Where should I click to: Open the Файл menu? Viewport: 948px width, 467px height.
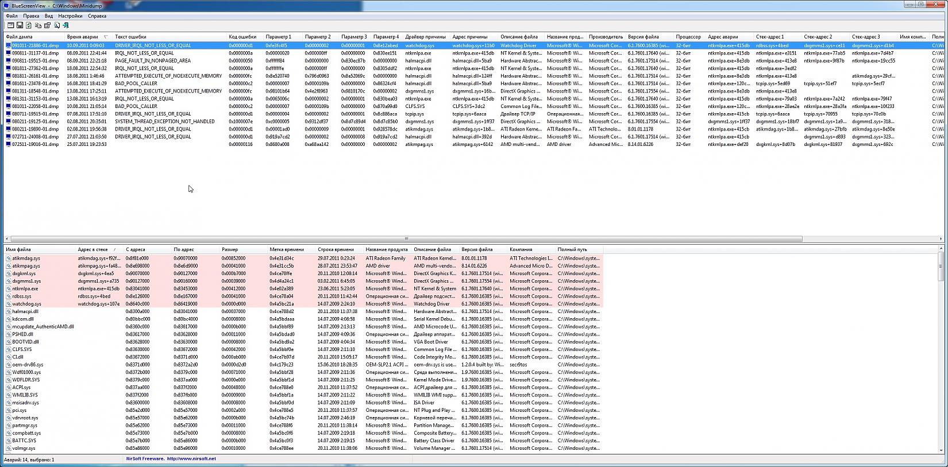coord(11,16)
